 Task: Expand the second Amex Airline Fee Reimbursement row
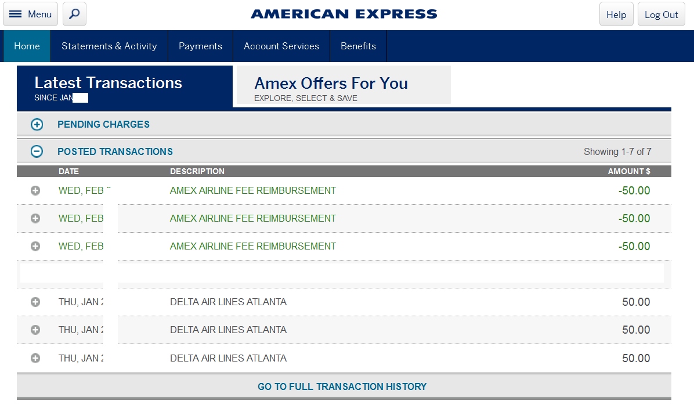click(x=35, y=218)
